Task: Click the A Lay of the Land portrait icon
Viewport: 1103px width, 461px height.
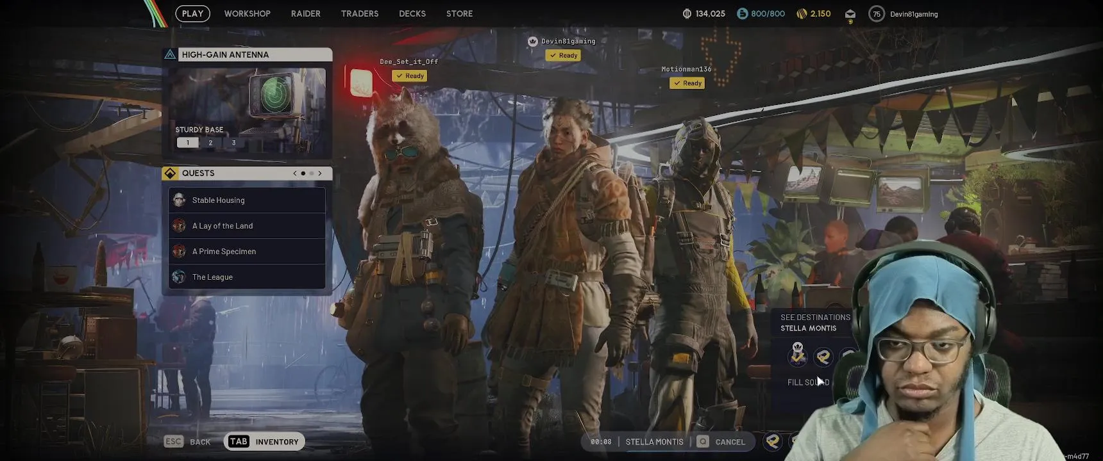Action: coord(180,226)
